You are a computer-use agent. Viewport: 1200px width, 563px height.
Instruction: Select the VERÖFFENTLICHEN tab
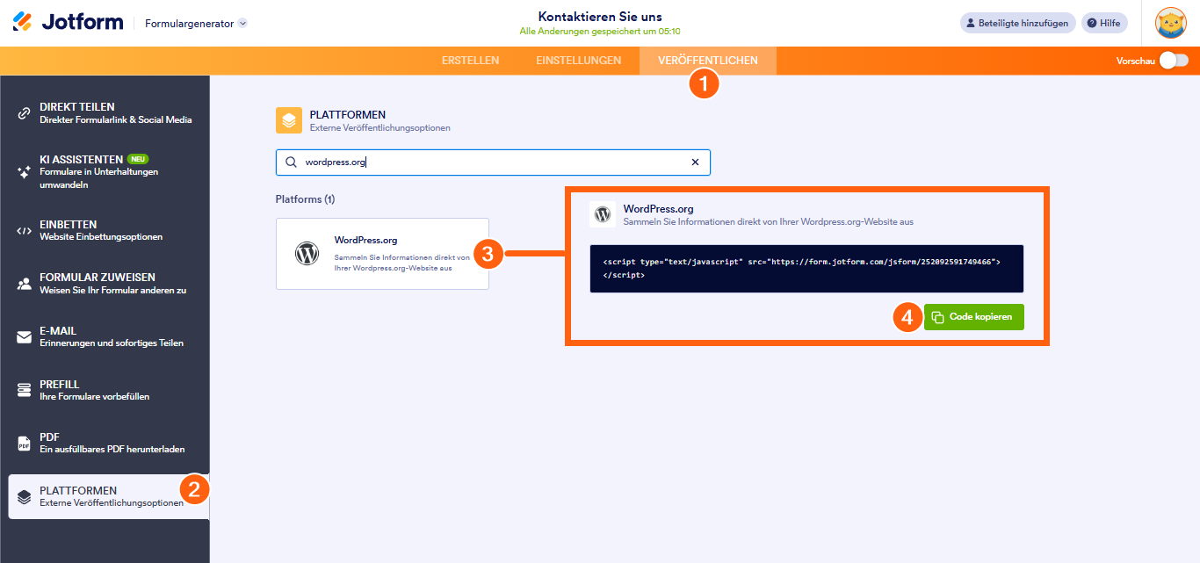click(x=708, y=61)
